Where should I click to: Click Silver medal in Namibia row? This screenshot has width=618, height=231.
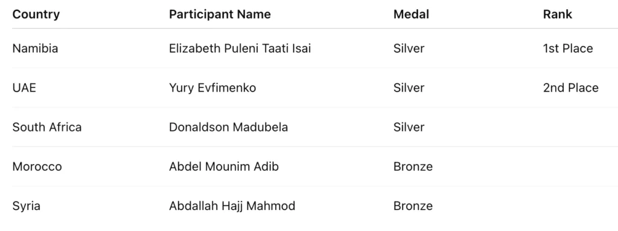click(x=409, y=48)
